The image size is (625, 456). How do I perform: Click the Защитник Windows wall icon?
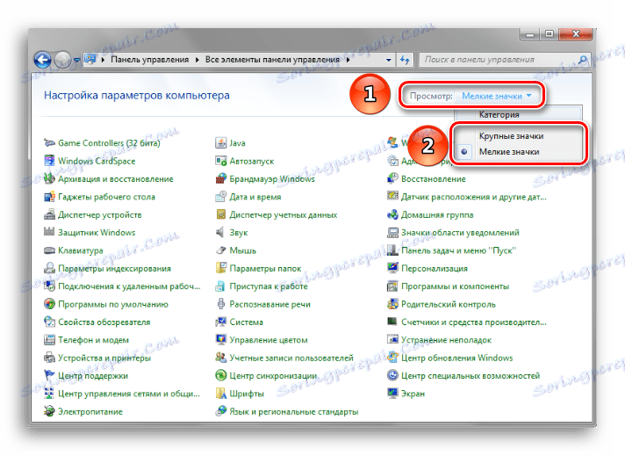click(49, 232)
